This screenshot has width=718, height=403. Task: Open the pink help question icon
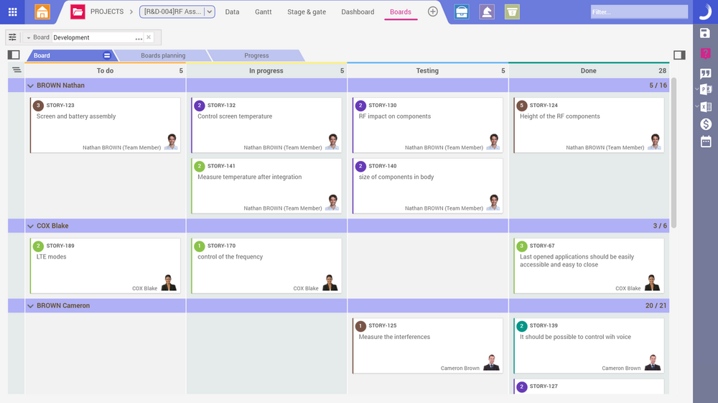[x=705, y=53]
